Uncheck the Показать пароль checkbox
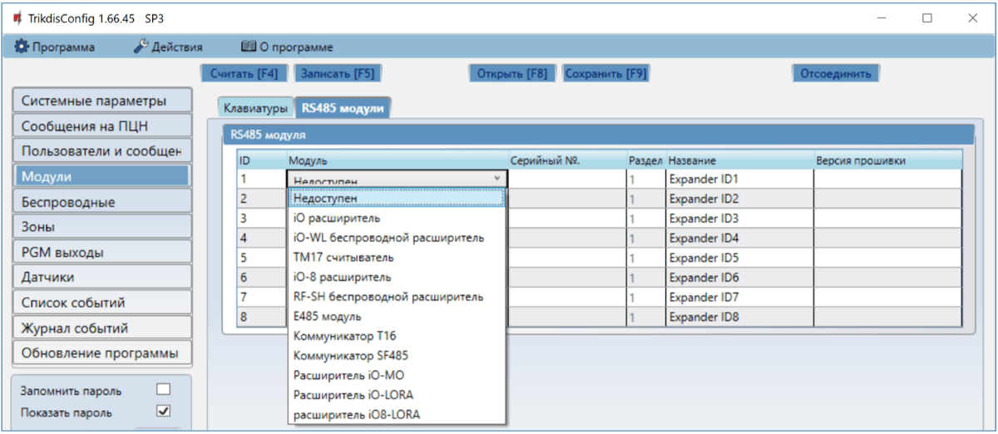The image size is (998, 434). (x=164, y=411)
